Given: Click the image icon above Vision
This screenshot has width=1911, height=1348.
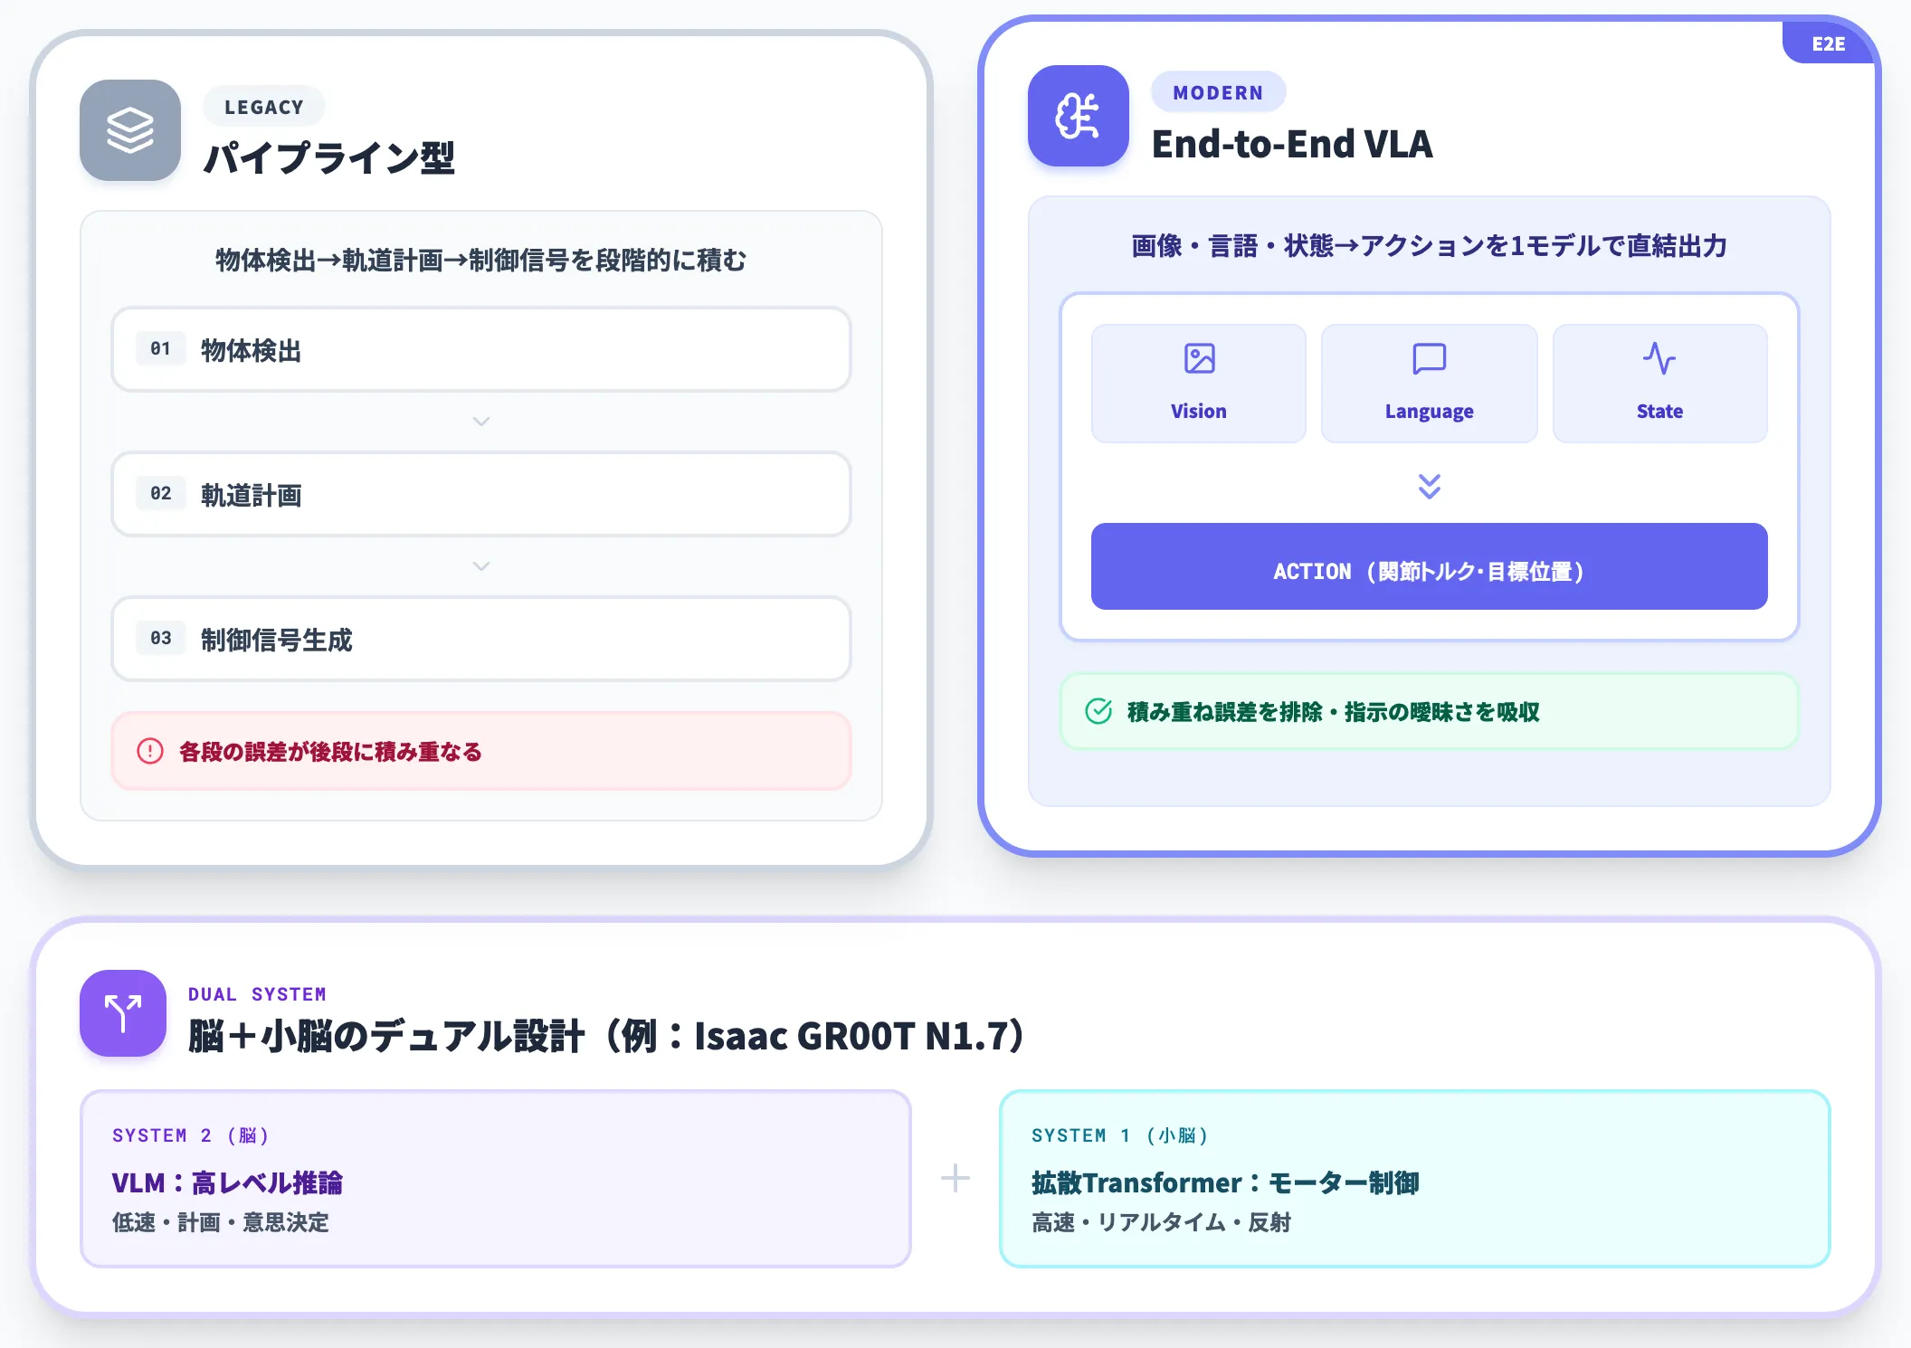Looking at the screenshot, I should click(1199, 358).
